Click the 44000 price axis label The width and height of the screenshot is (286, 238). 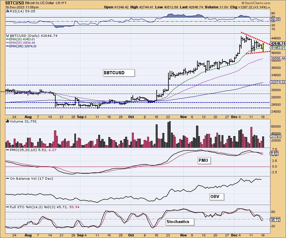click(276, 38)
